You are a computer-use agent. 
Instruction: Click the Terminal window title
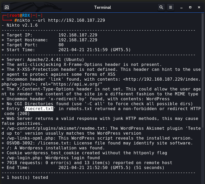[x=102, y=7]
